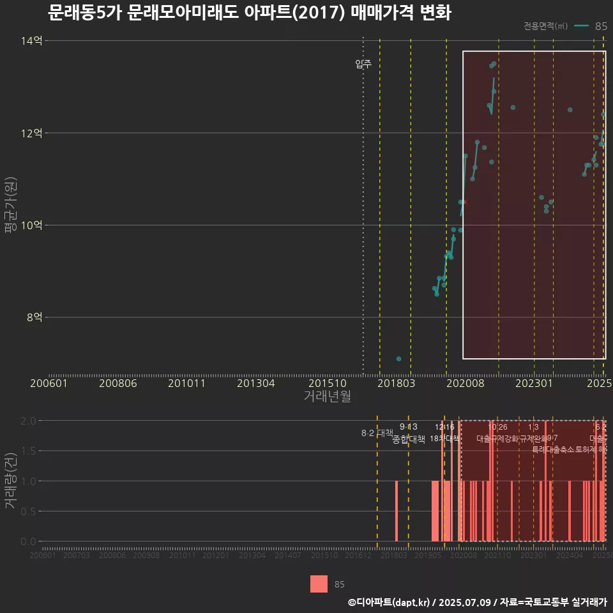Click 200601 on the price chart x-axis
The image size is (613, 613).
click(49, 383)
